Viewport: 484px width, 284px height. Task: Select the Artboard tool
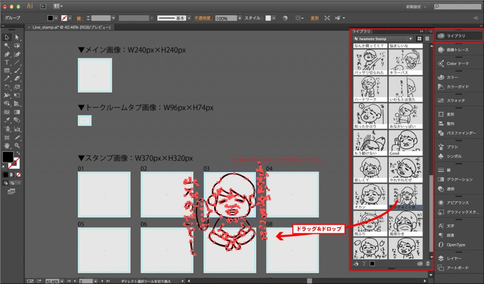point(7,137)
